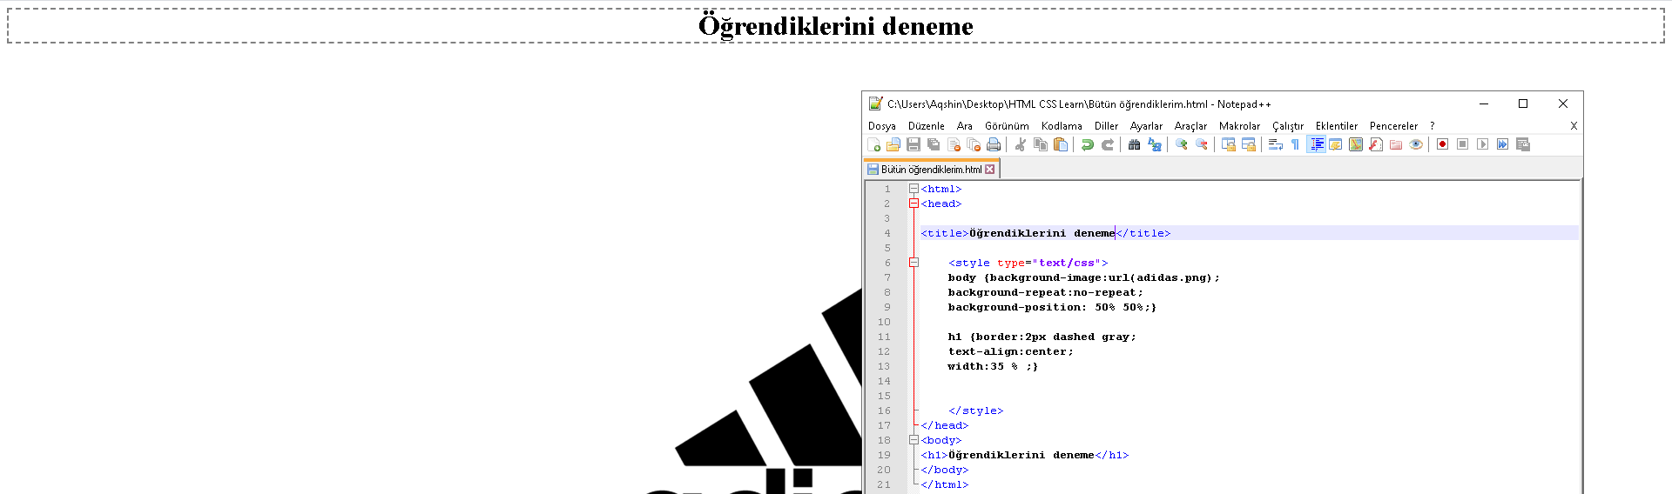
Task: Toggle the Function List panel
Action: tap(1376, 144)
